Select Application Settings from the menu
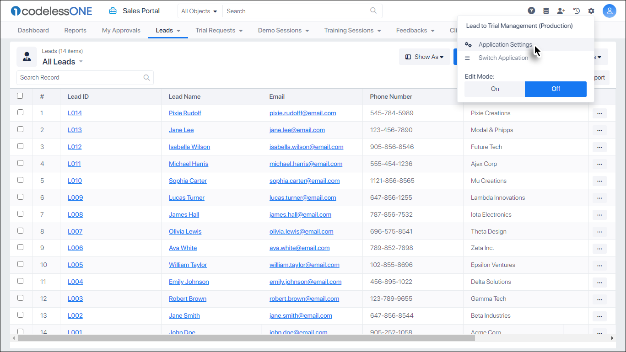Image resolution: width=626 pixels, height=352 pixels. [x=505, y=45]
